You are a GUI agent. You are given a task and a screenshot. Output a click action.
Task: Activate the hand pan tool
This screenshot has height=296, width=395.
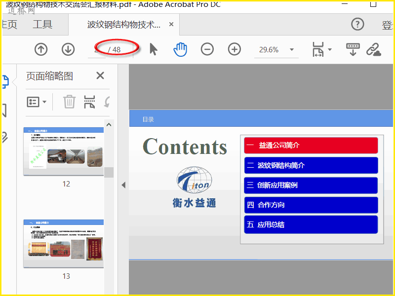pos(180,49)
